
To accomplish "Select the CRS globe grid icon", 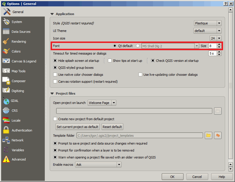I will tap(6, 111).
